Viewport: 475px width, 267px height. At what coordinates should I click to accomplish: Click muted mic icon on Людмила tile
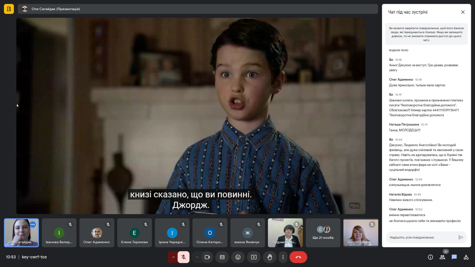pos(297,225)
